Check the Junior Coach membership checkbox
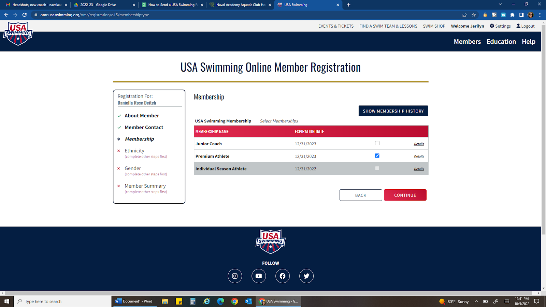This screenshot has height=307, width=546. tap(377, 143)
